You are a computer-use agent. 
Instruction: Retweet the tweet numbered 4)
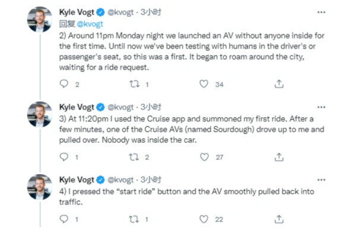(x=133, y=219)
